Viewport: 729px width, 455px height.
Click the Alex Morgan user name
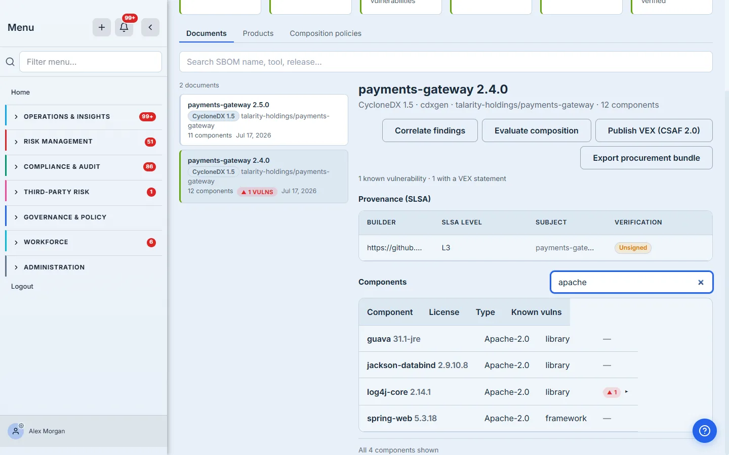point(47,431)
